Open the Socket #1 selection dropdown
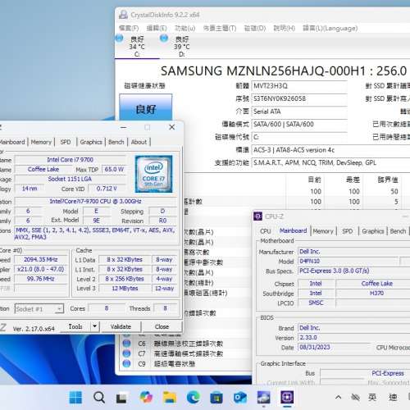This screenshot has height=410, width=410. point(39,309)
